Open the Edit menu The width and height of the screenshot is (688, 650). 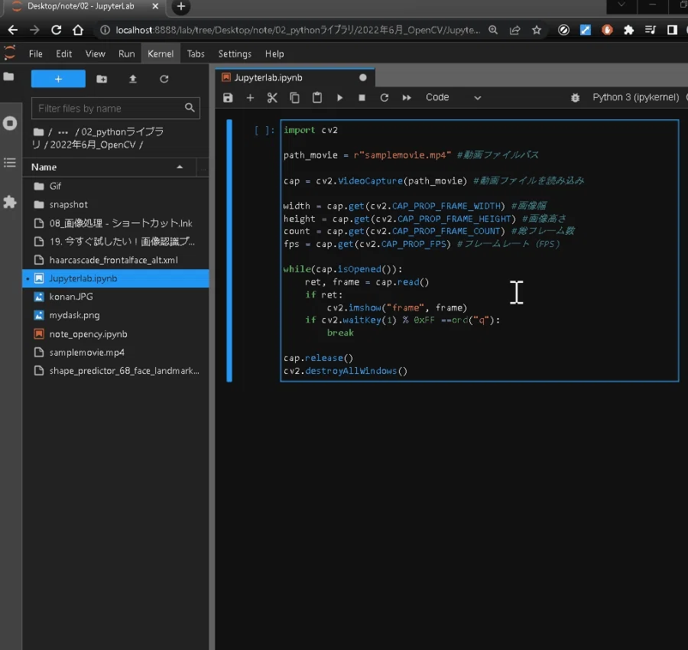[63, 54]
